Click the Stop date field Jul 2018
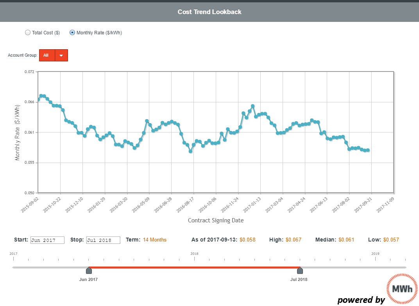419x306 pixels. 103,240
